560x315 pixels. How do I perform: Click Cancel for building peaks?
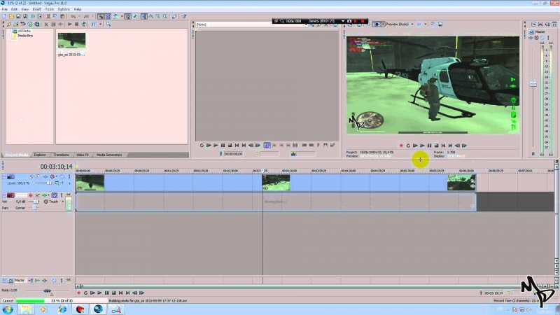point(8,301)
